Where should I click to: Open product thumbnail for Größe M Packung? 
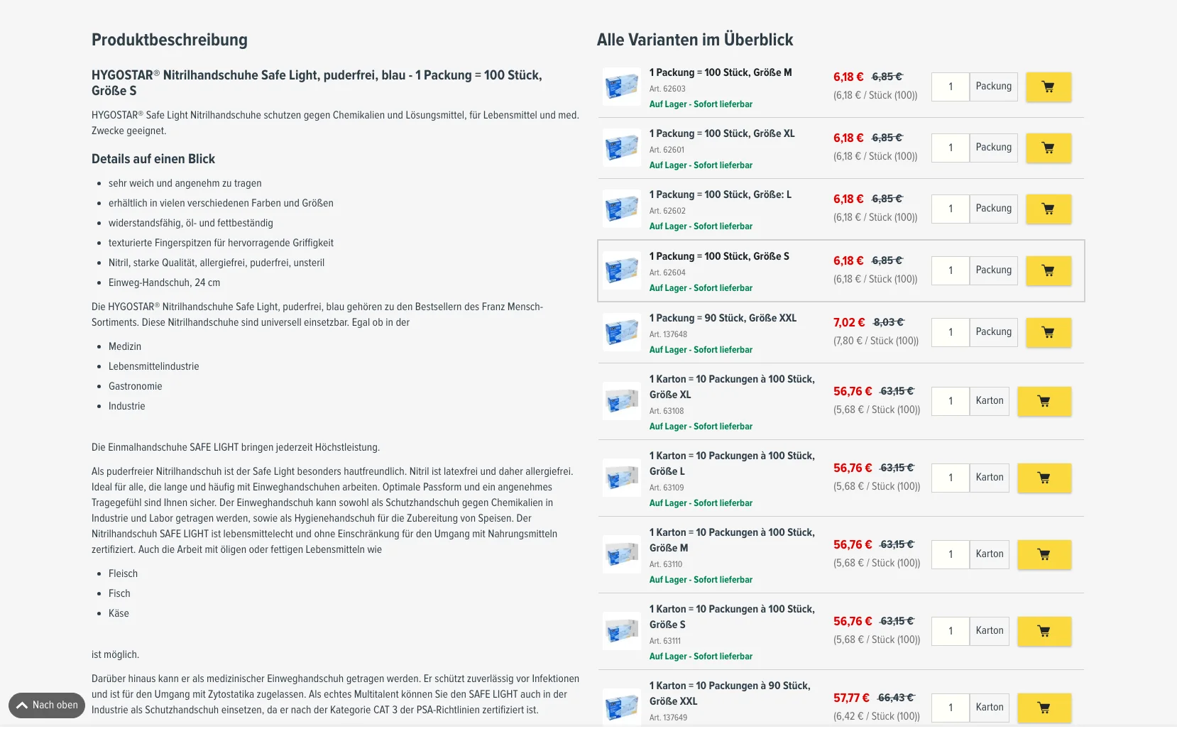pos(622,87)
